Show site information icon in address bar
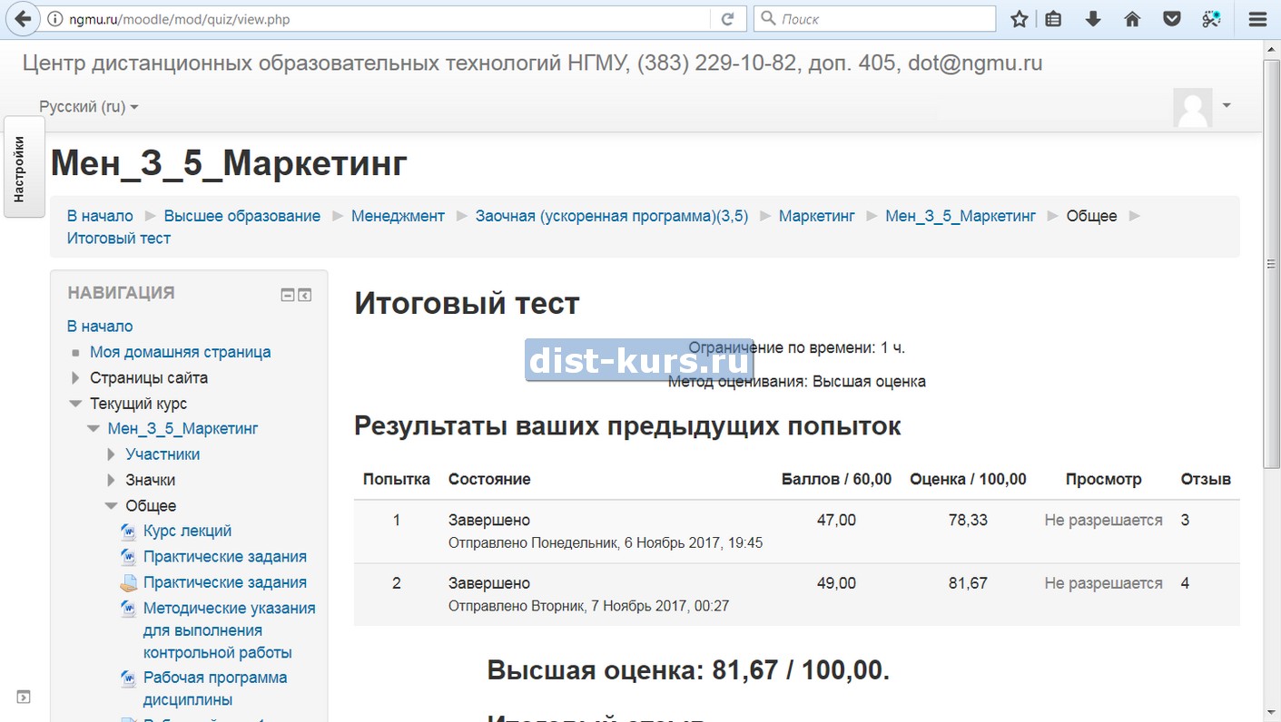 pyautogui.click(x=54, y=19)
